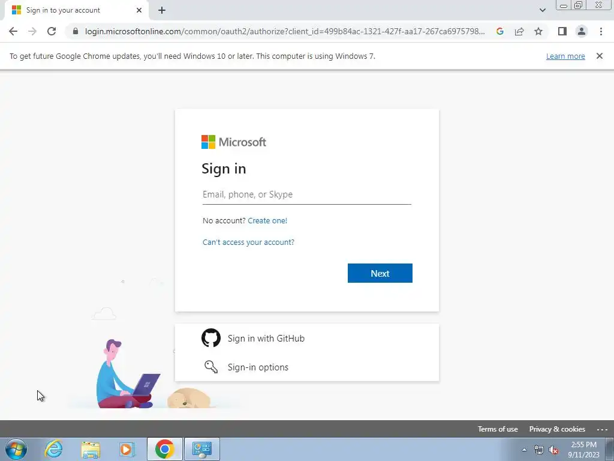Click the GitHub octocat icon
The image size is (614, 461).
coord(211,338)
